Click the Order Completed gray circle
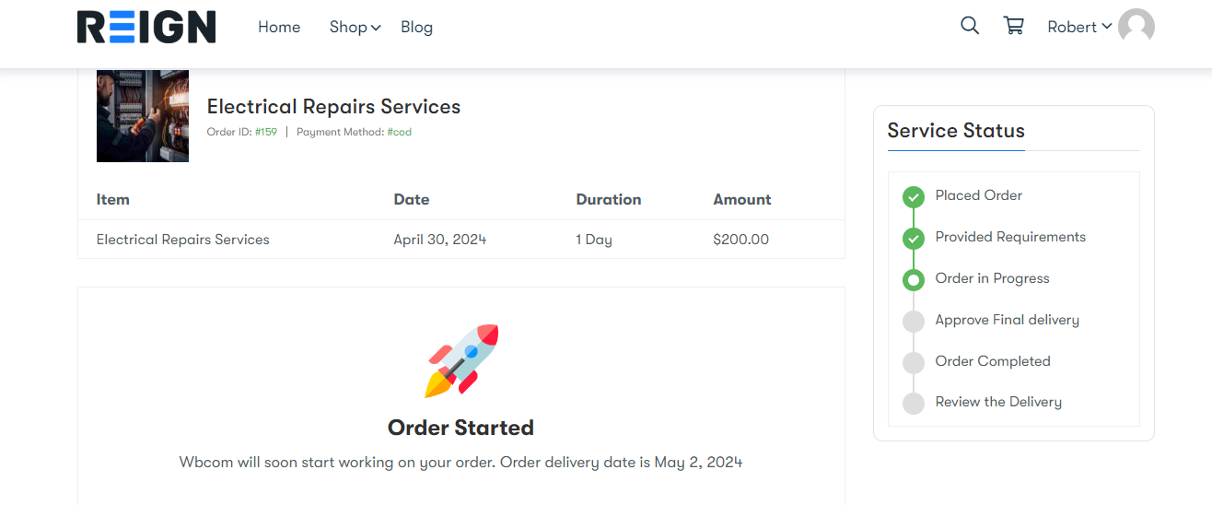Viewport: 1212px width, 505px height. tap(914, 362)
